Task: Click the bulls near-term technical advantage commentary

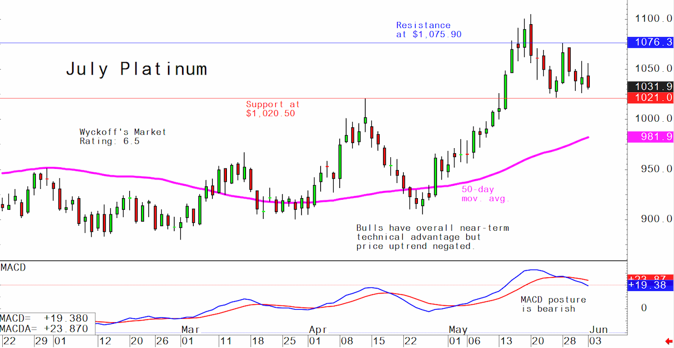Action: [x=432, y=237]
